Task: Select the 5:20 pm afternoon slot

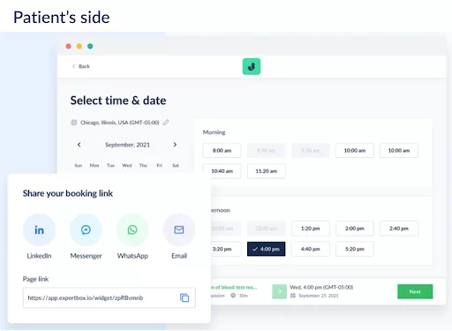Action: 355,249
